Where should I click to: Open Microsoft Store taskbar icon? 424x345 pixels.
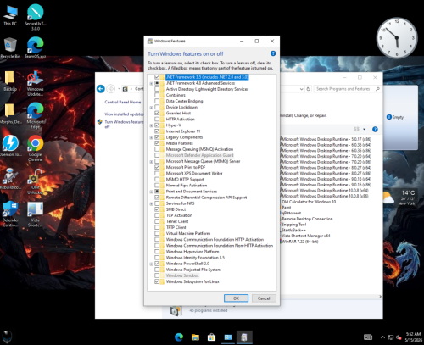pyautogui.click(x=211, y=337)
